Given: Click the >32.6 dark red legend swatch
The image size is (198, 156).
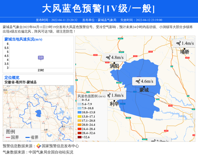Looking at the screenshot, I should pyautogui.click(x=80, y=137).
